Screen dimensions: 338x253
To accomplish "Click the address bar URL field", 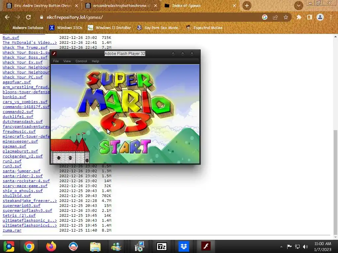I will click(x=149, y=17).
